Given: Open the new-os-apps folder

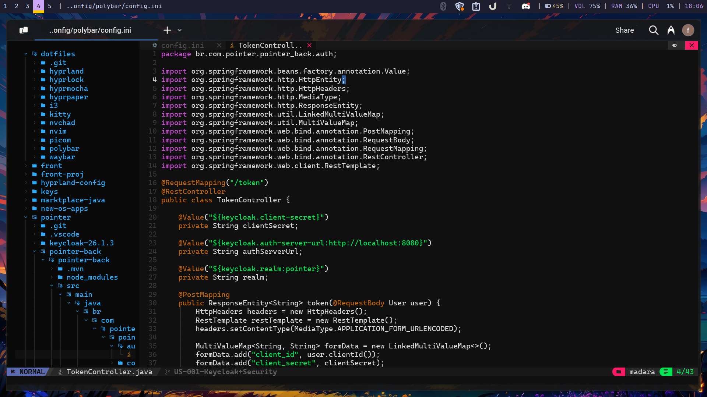Looking at the screenshot, I should [64, 209].
